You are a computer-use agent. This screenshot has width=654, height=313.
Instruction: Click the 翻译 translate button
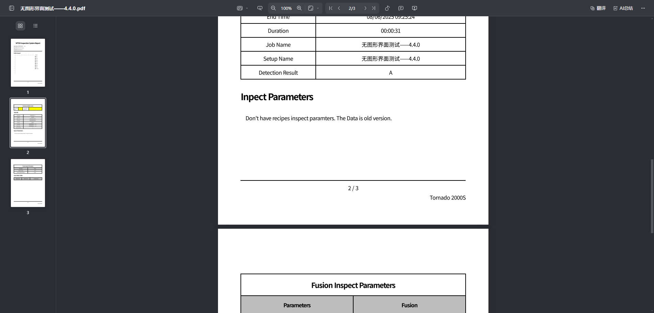coord(598,8)
